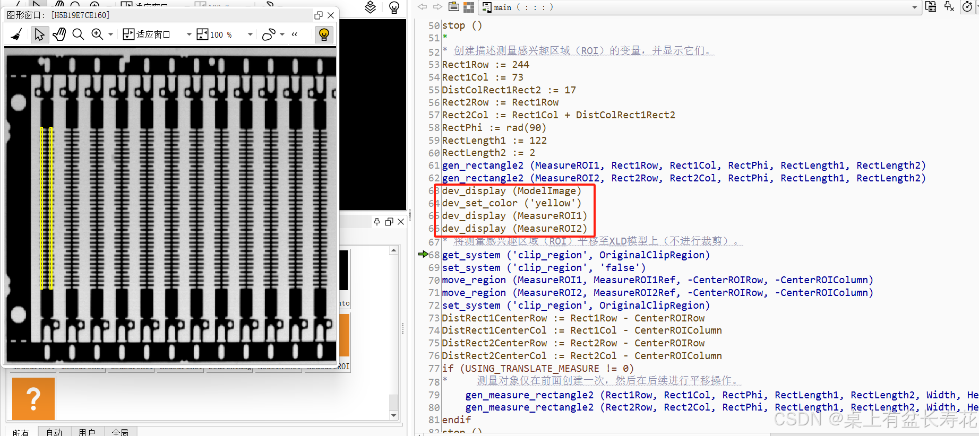The height and width of the screenshot is (436, 979).
Task: Click the green program counter arrow at line 68
Action: [423, 255]
